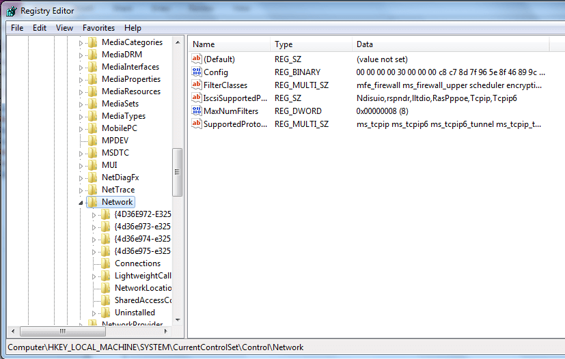Select the {4d36e975-e325 key name

142,251
